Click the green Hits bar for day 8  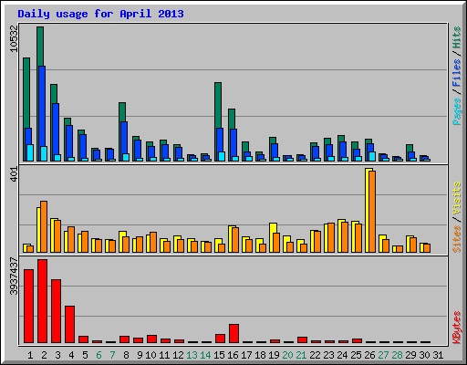tap(122, 111)
